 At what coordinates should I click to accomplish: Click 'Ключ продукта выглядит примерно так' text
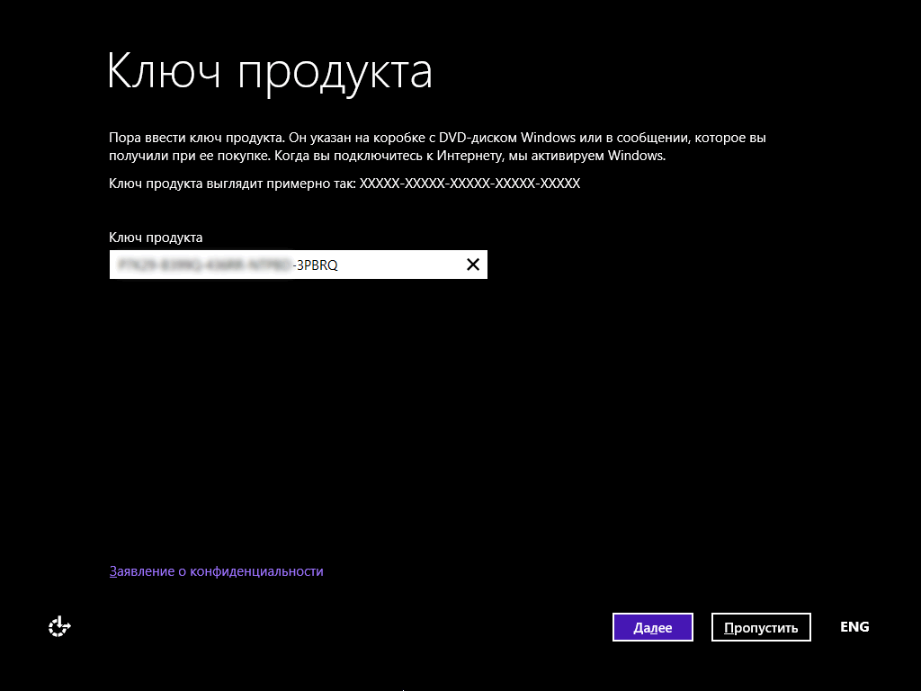point(232,184)
